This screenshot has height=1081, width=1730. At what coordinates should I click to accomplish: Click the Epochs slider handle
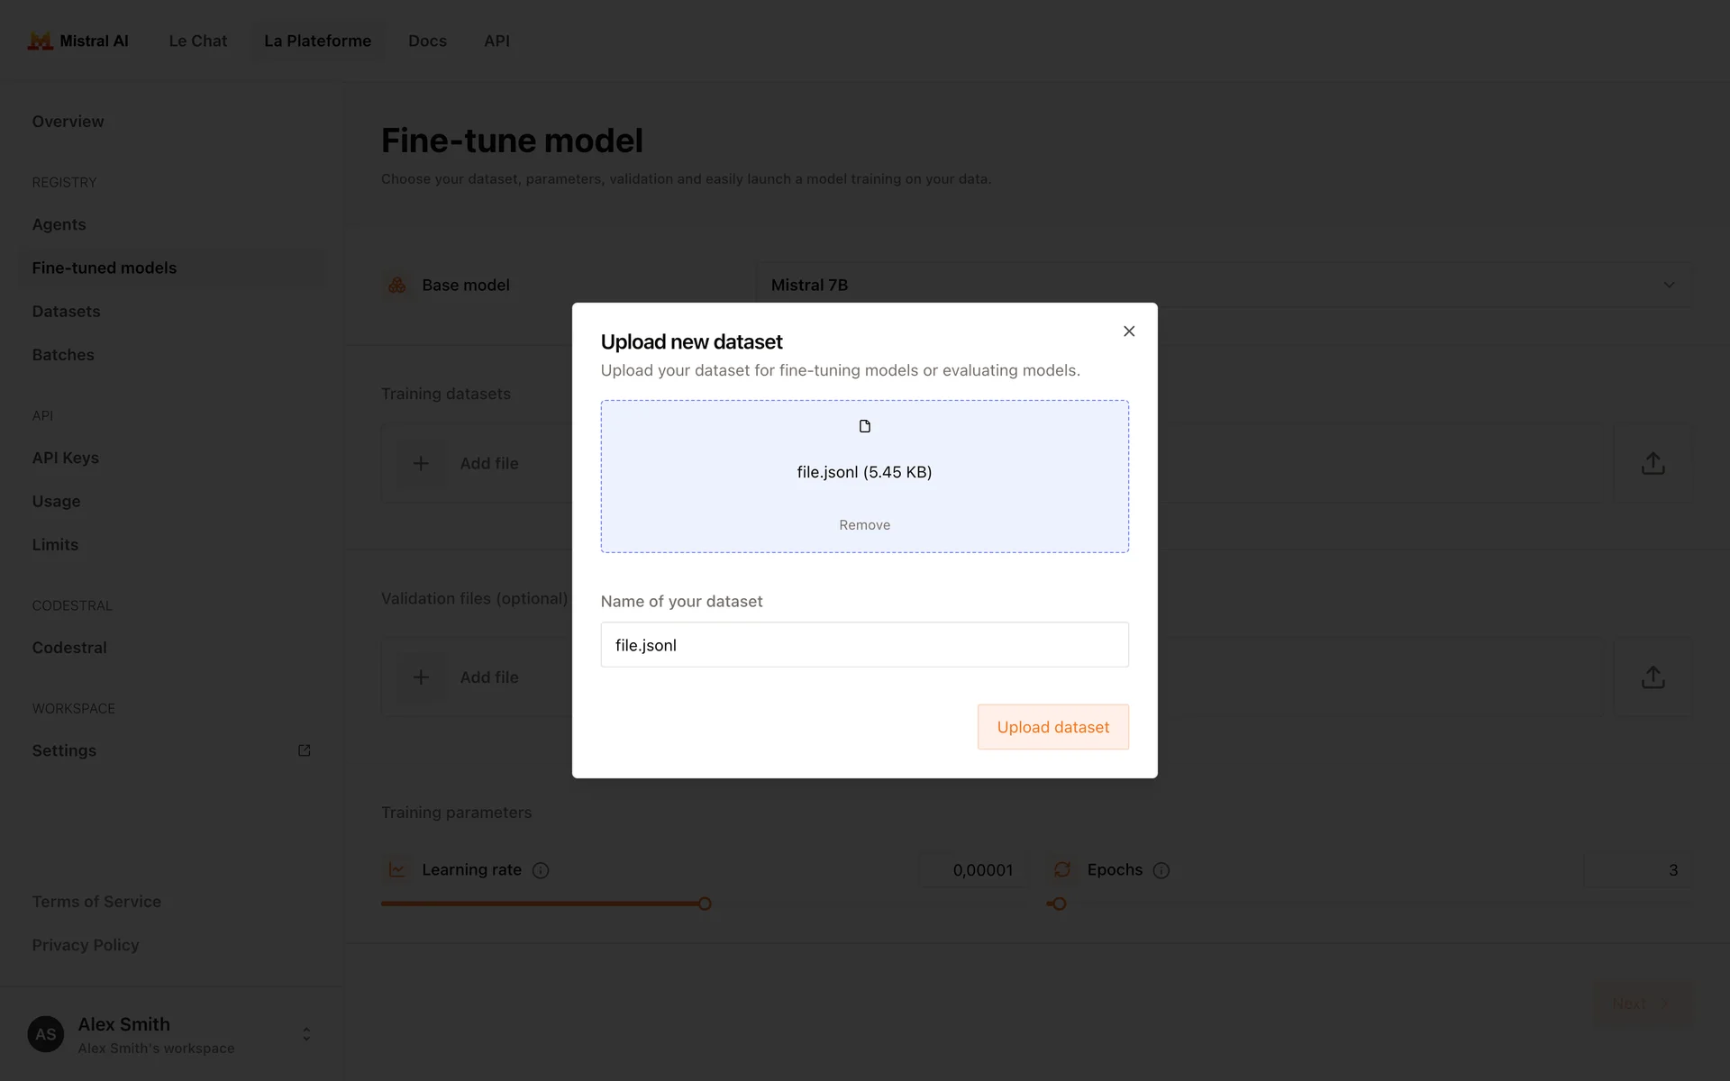[1060, 904]
